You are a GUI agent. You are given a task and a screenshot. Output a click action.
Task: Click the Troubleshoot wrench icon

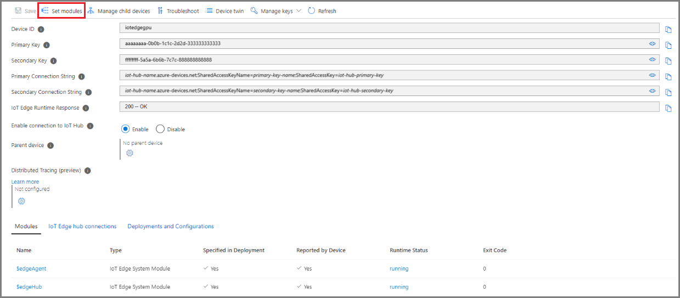point(160,11)
